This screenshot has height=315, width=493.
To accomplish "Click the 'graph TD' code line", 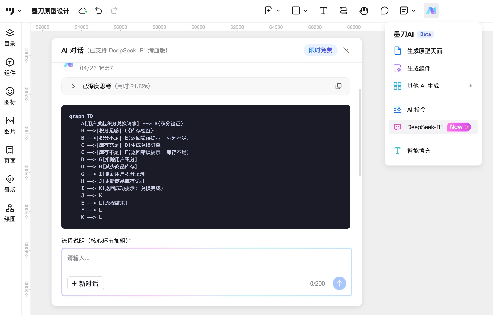I will click(x=81, y=116).
